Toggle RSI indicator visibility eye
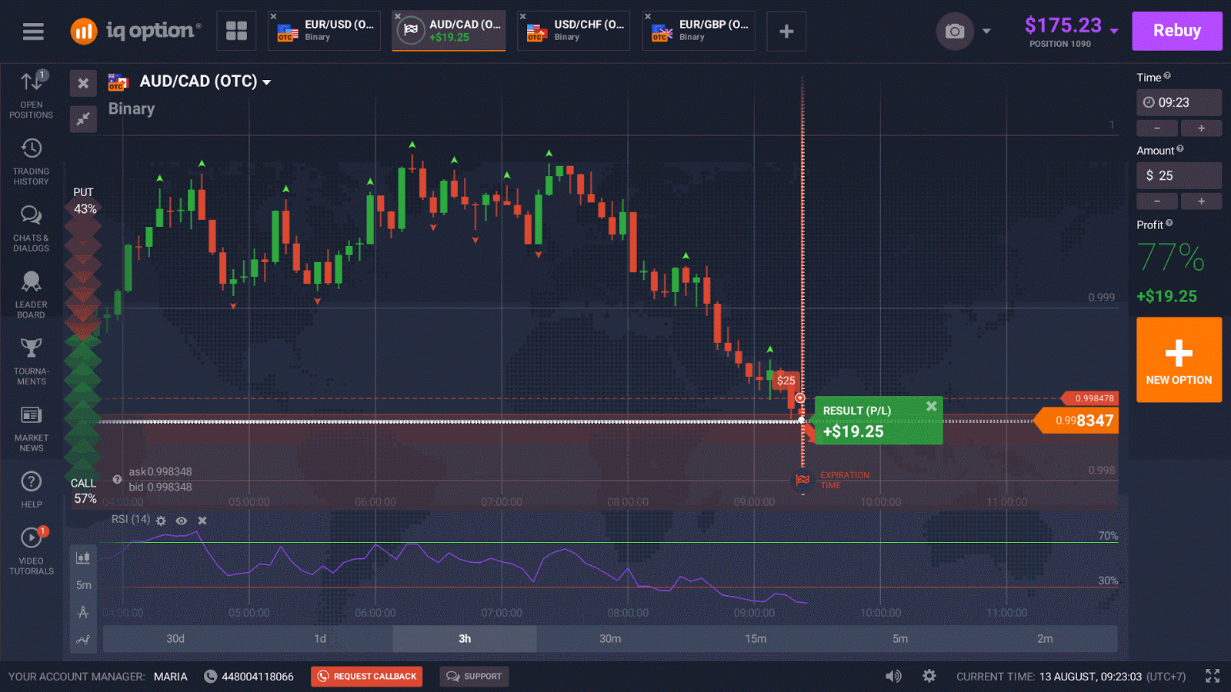Image resolution: width=1231 pixels, height=692 pixels. [x=182, y=521]
